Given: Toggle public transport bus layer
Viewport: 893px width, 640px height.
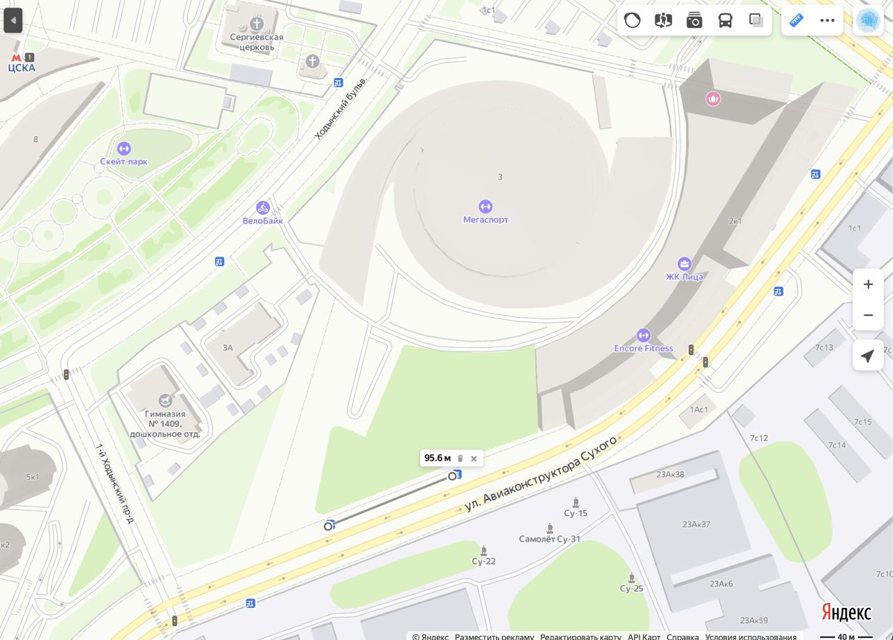Looking at the screenshot, I should point(726,20).
